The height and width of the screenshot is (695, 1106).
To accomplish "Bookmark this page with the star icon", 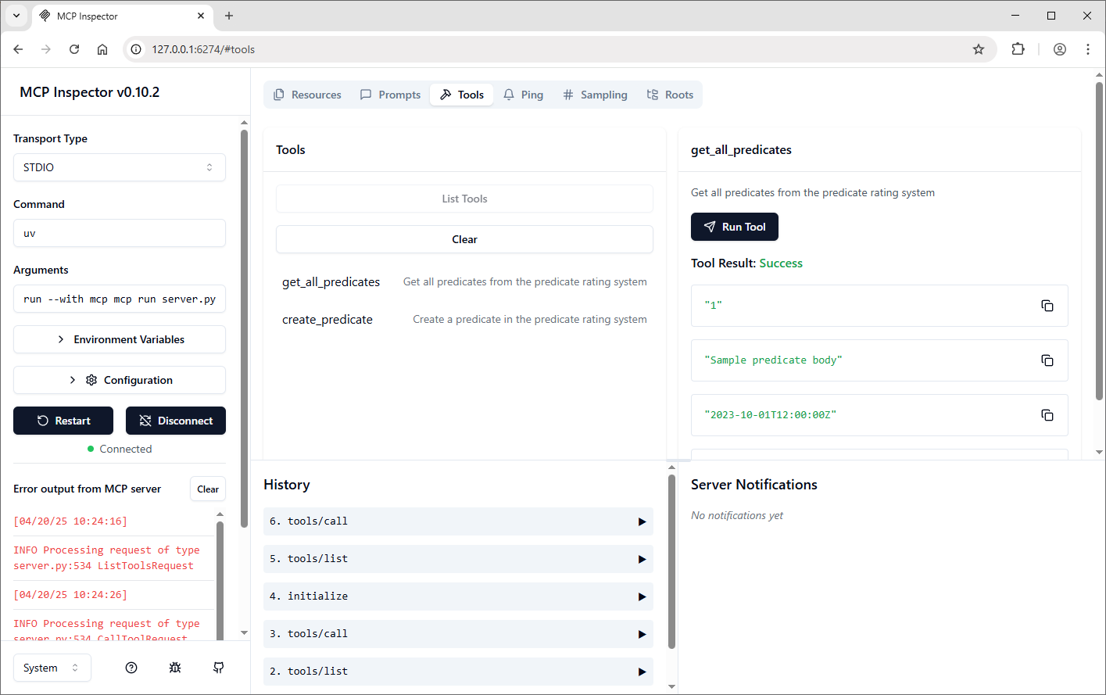I will pyautogui.click(x=979, y=49).
